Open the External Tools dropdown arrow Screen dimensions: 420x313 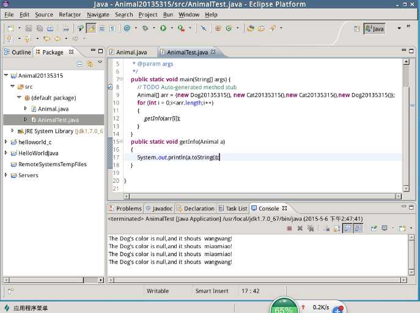coord(190,28)
